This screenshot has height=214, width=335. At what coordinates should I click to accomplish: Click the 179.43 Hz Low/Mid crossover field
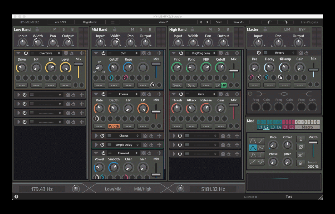[x=42, y=189]
